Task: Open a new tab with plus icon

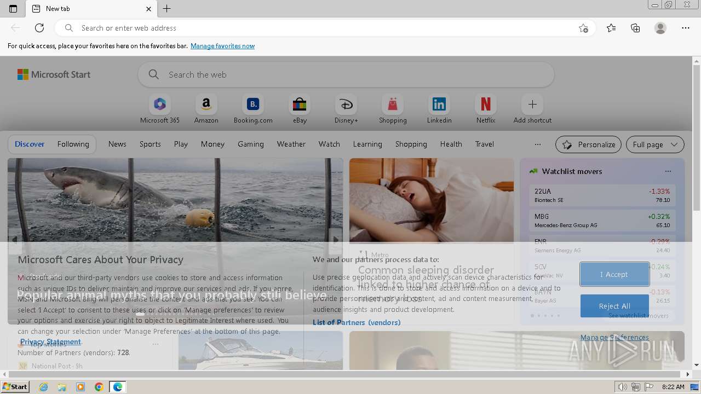Action: coord(167,9)
